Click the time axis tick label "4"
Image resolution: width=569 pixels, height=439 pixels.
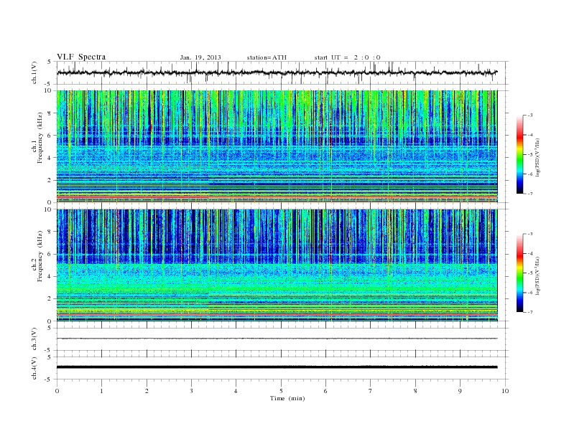coord(236,391)
